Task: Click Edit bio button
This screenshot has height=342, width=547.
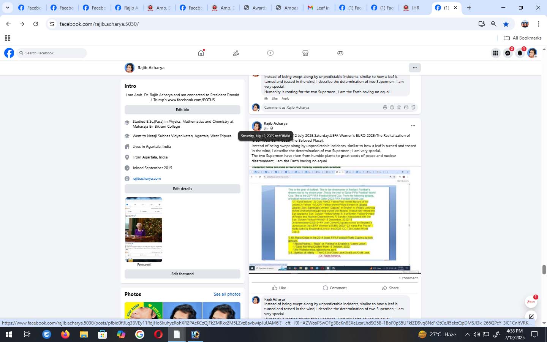Action: [182, 109]
